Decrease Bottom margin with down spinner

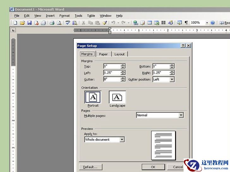pos(172,67)
